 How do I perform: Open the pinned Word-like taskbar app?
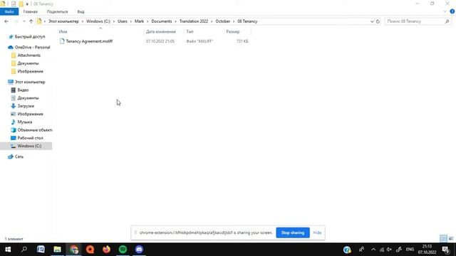[41, 250]
